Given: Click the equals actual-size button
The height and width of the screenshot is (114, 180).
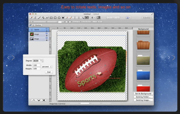Looking at the screenshot, I should pyautogui.click(x=113, y=18).
